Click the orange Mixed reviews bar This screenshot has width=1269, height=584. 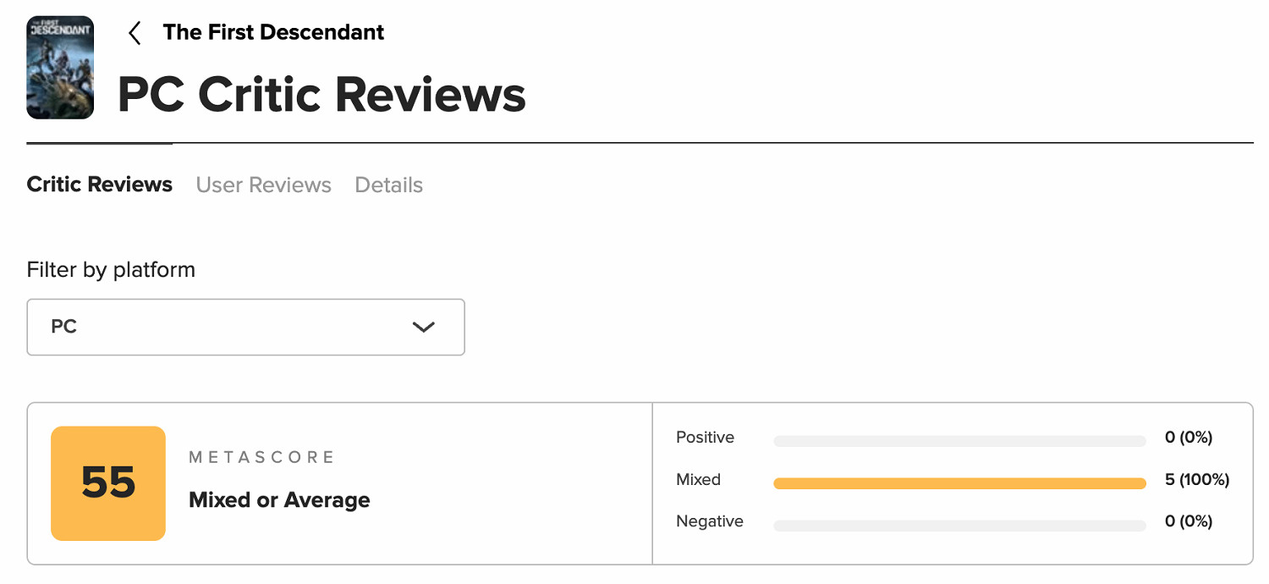(x=959, y=483)
